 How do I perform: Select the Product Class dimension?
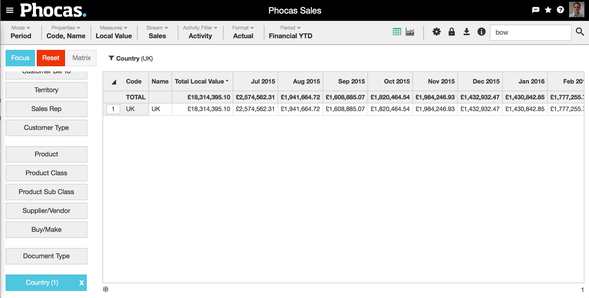pyautogui.click(x=46, y=173)
